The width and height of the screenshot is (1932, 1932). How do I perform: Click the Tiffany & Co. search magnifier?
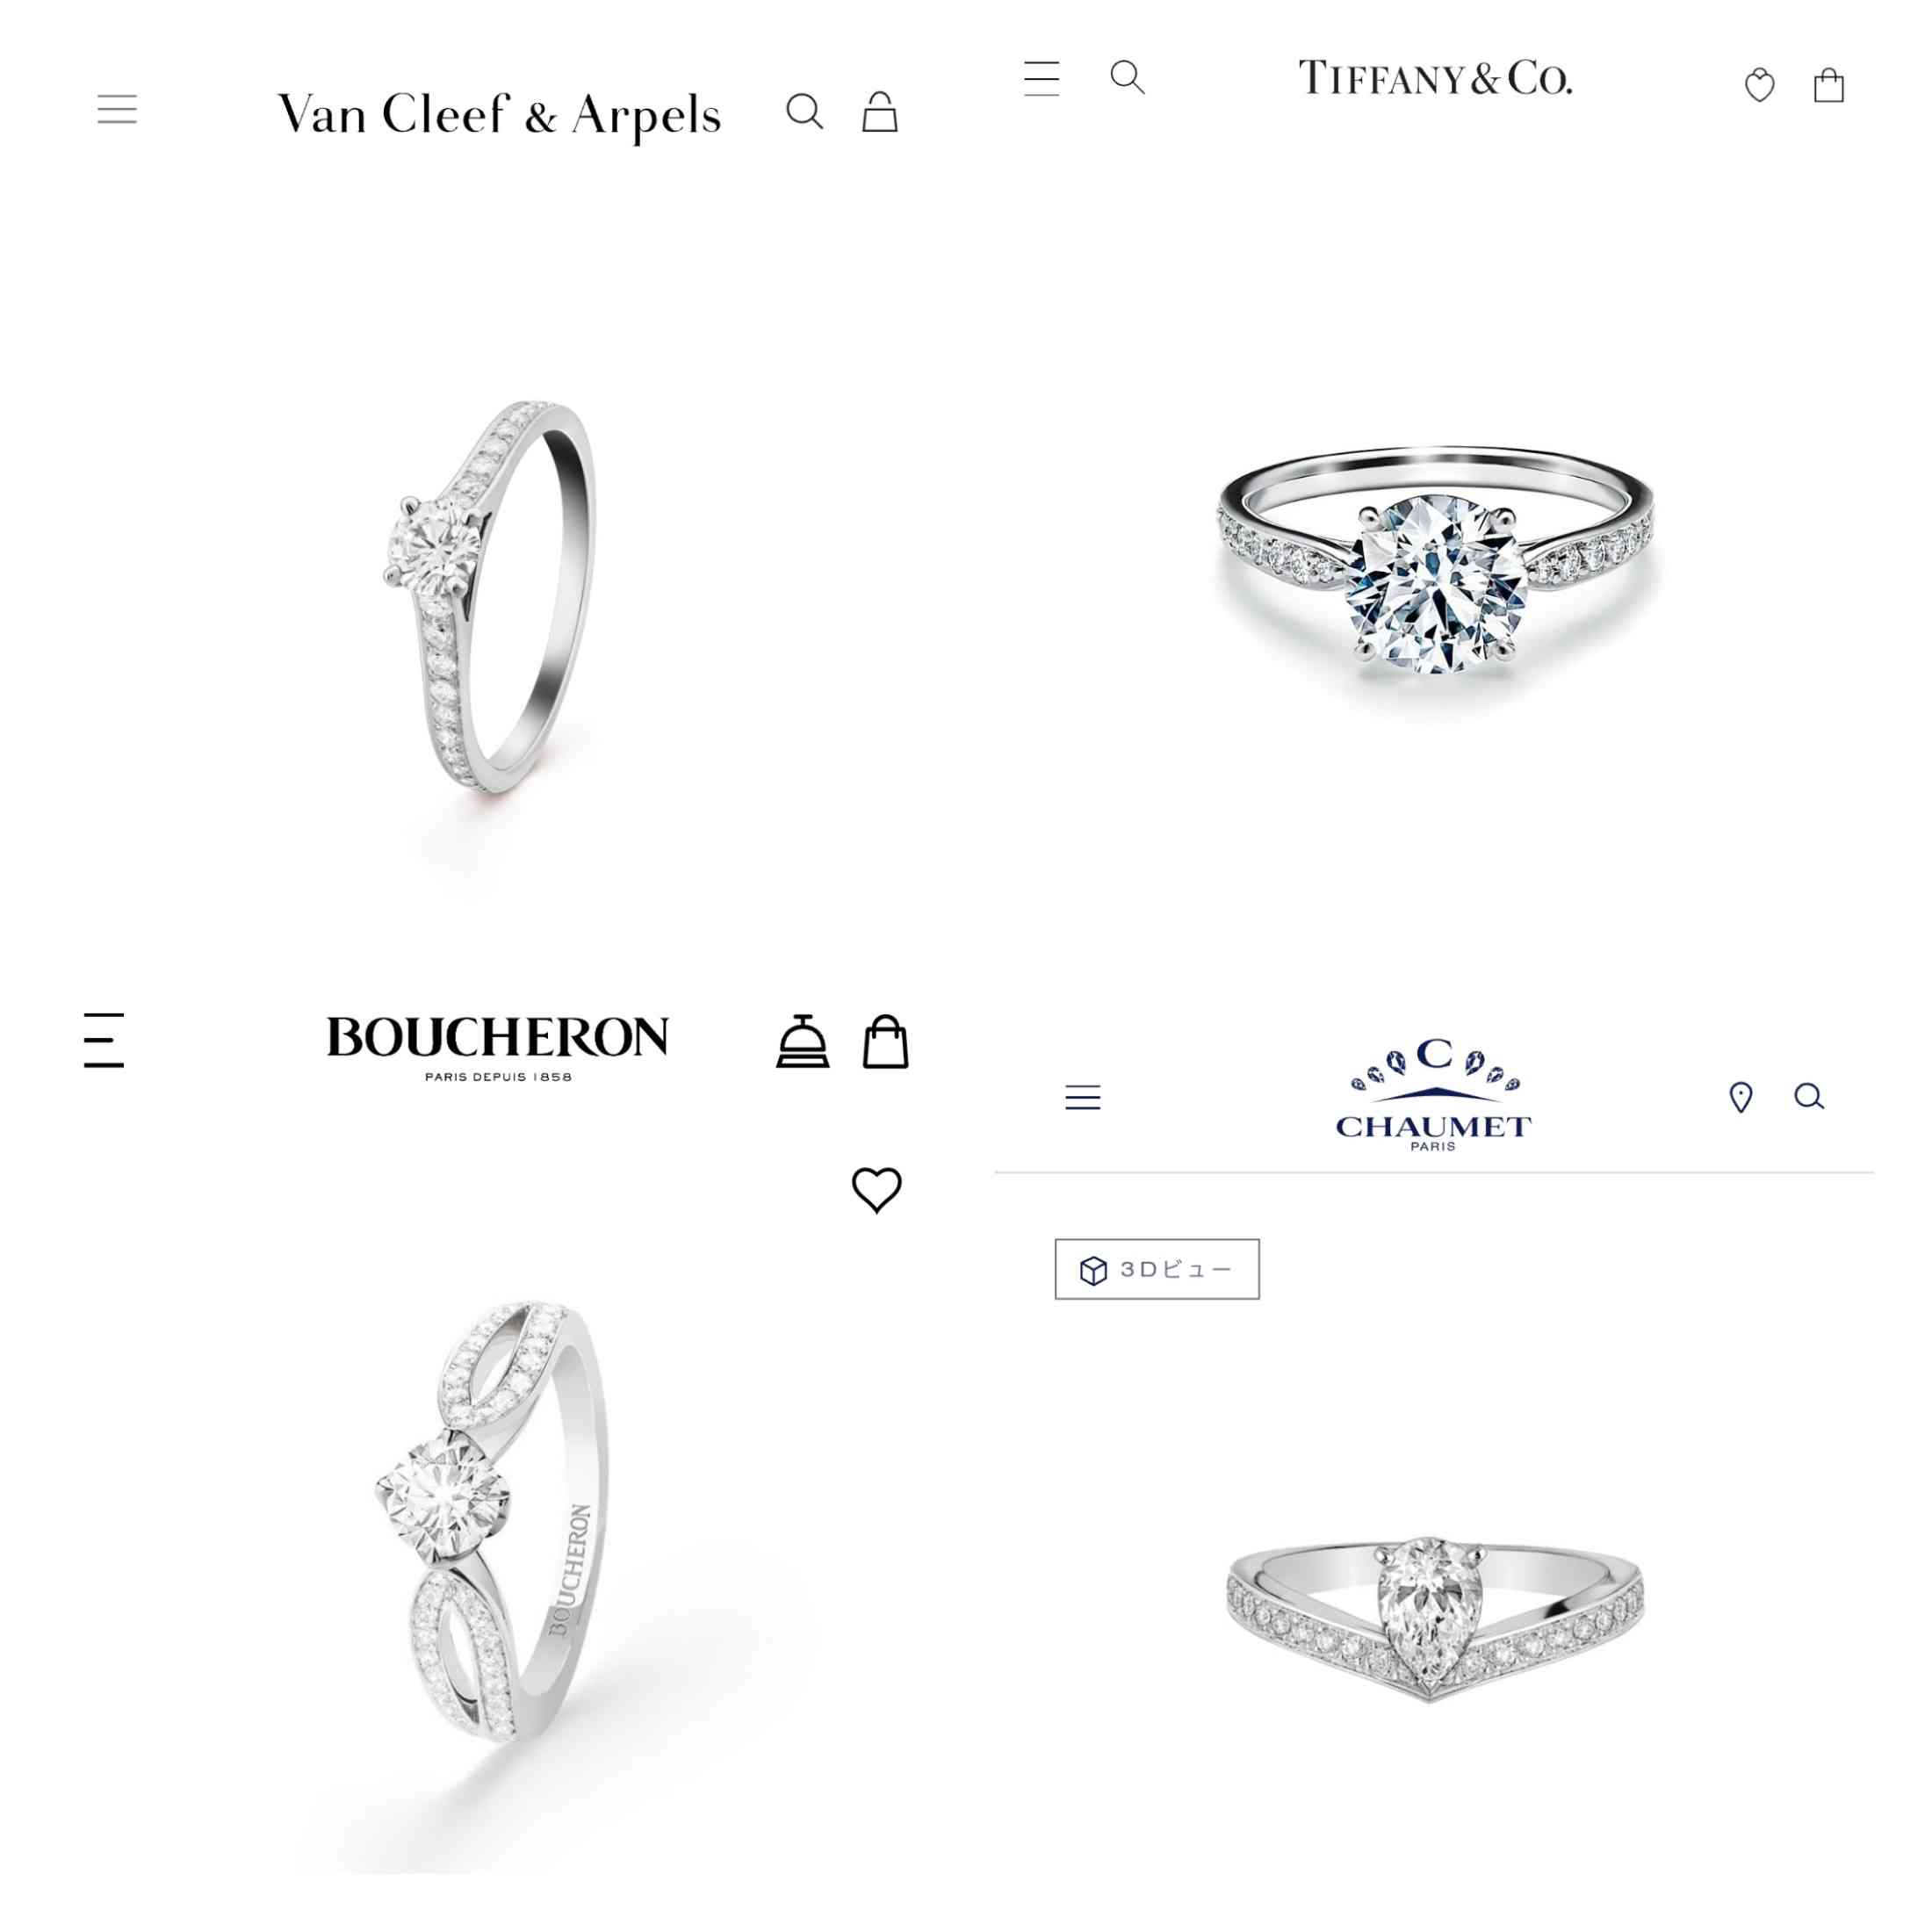pos(1128,77)
